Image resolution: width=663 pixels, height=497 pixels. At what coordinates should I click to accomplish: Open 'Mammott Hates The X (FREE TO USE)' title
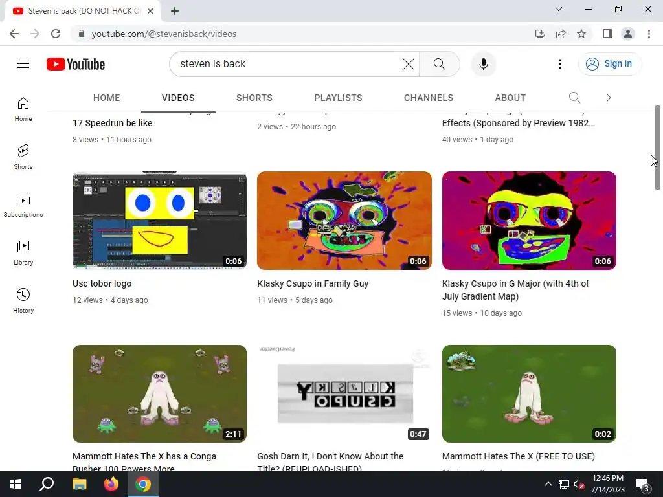(519, 456)
